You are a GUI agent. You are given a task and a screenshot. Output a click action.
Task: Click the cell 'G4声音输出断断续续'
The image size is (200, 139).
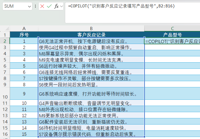coord(91,103)
